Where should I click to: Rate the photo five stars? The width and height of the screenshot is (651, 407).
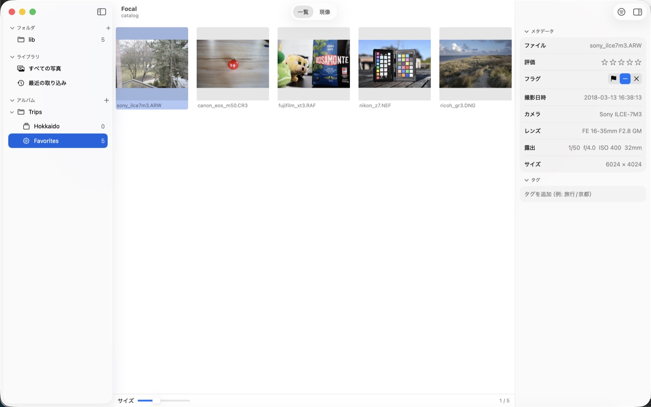(x=638, y=62)
